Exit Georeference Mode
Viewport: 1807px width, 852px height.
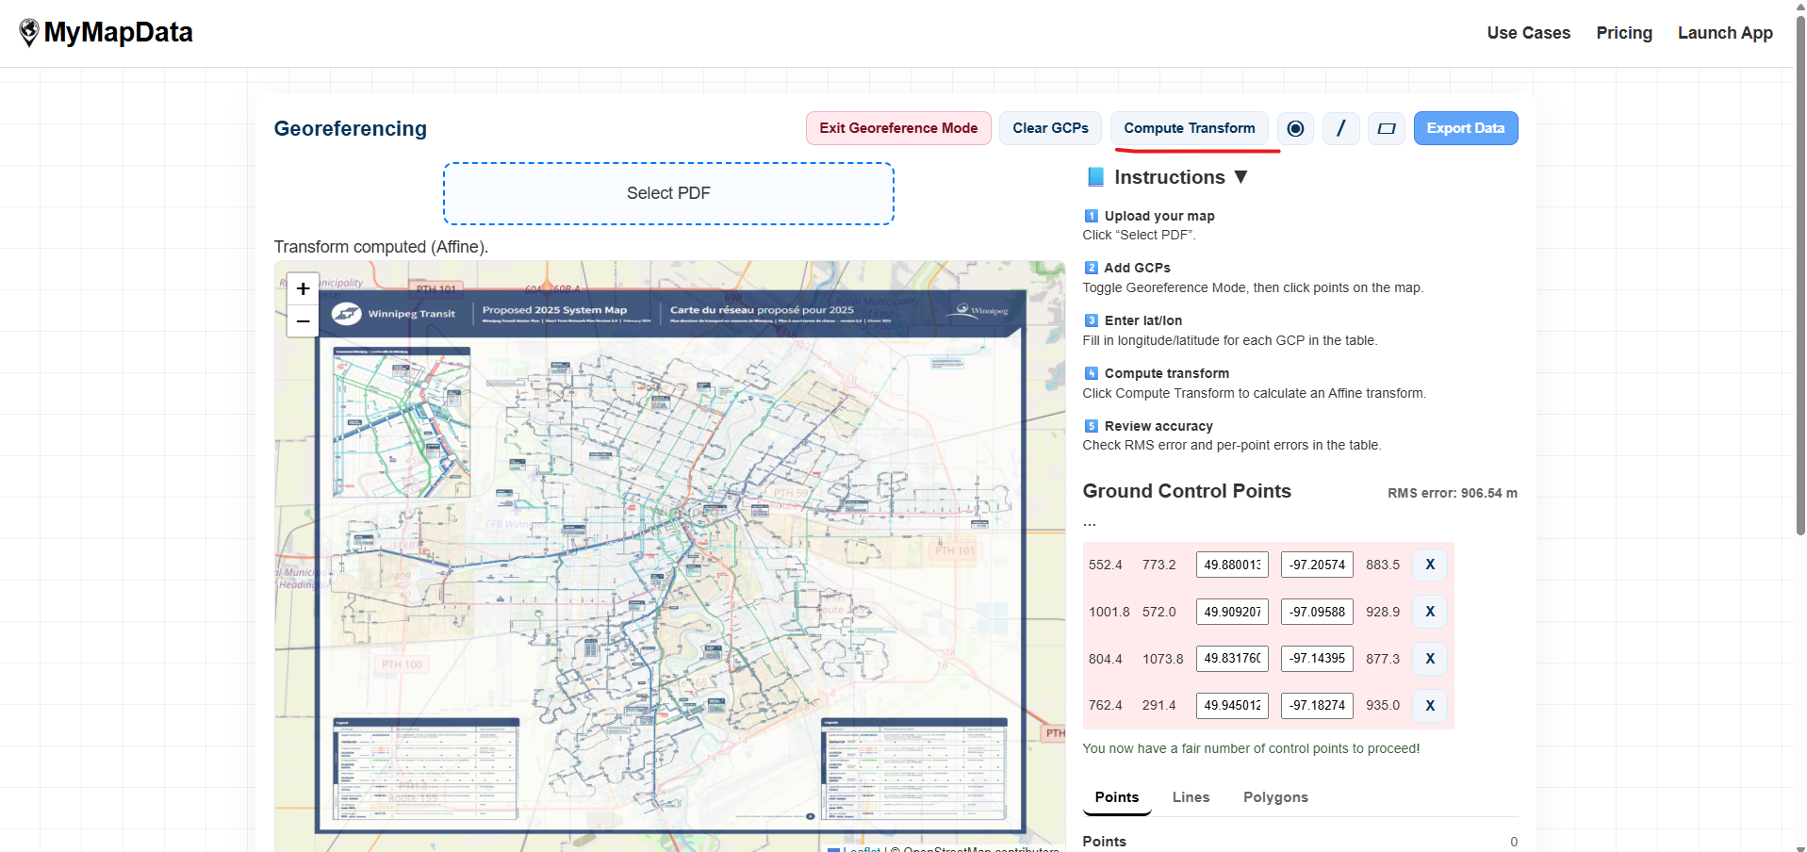[897, 128]
